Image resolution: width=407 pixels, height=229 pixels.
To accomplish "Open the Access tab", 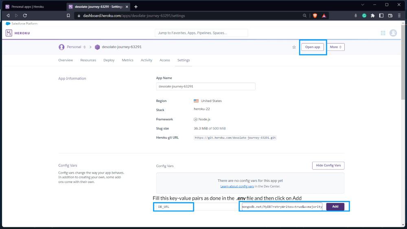I will (164, 60).
